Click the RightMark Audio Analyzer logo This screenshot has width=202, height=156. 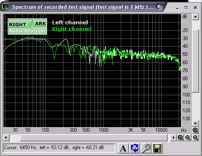click(27, 26)
